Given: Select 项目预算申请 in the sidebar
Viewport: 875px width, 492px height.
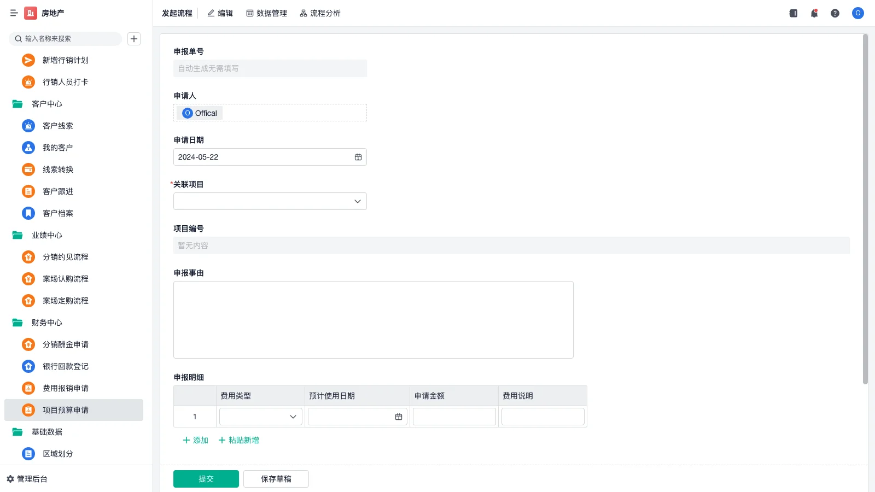Looking at the screenshot, I should point(74,410).
